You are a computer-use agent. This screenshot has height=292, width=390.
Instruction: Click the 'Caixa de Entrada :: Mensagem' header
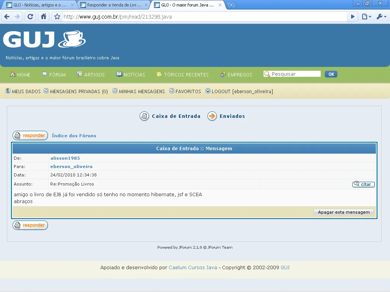coord(194,149)
